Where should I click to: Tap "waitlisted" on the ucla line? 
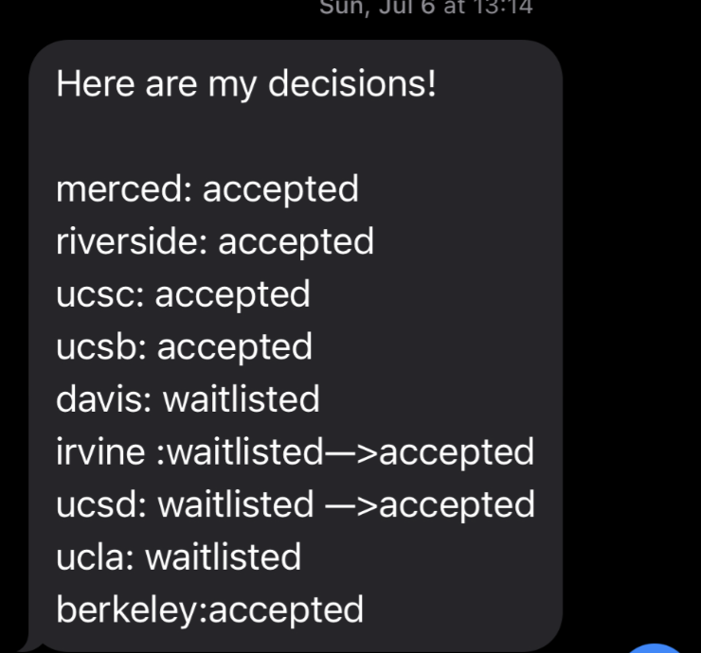[224, 556]
